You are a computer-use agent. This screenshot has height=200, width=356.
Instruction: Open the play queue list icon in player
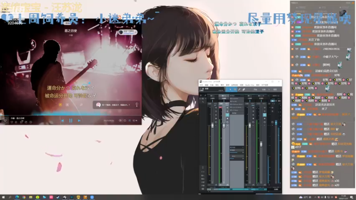click(x=135, y=120)
